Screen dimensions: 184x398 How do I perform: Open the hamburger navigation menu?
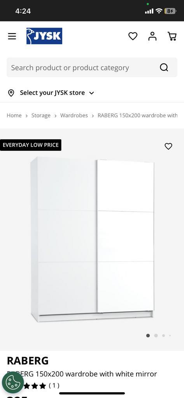[12, 36]
